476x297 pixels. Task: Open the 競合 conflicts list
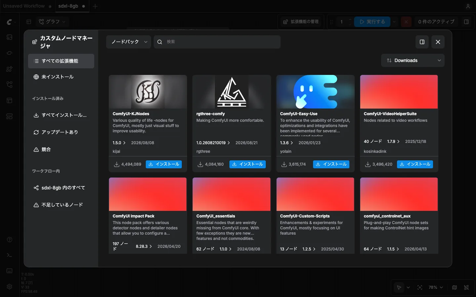[61, 149]
